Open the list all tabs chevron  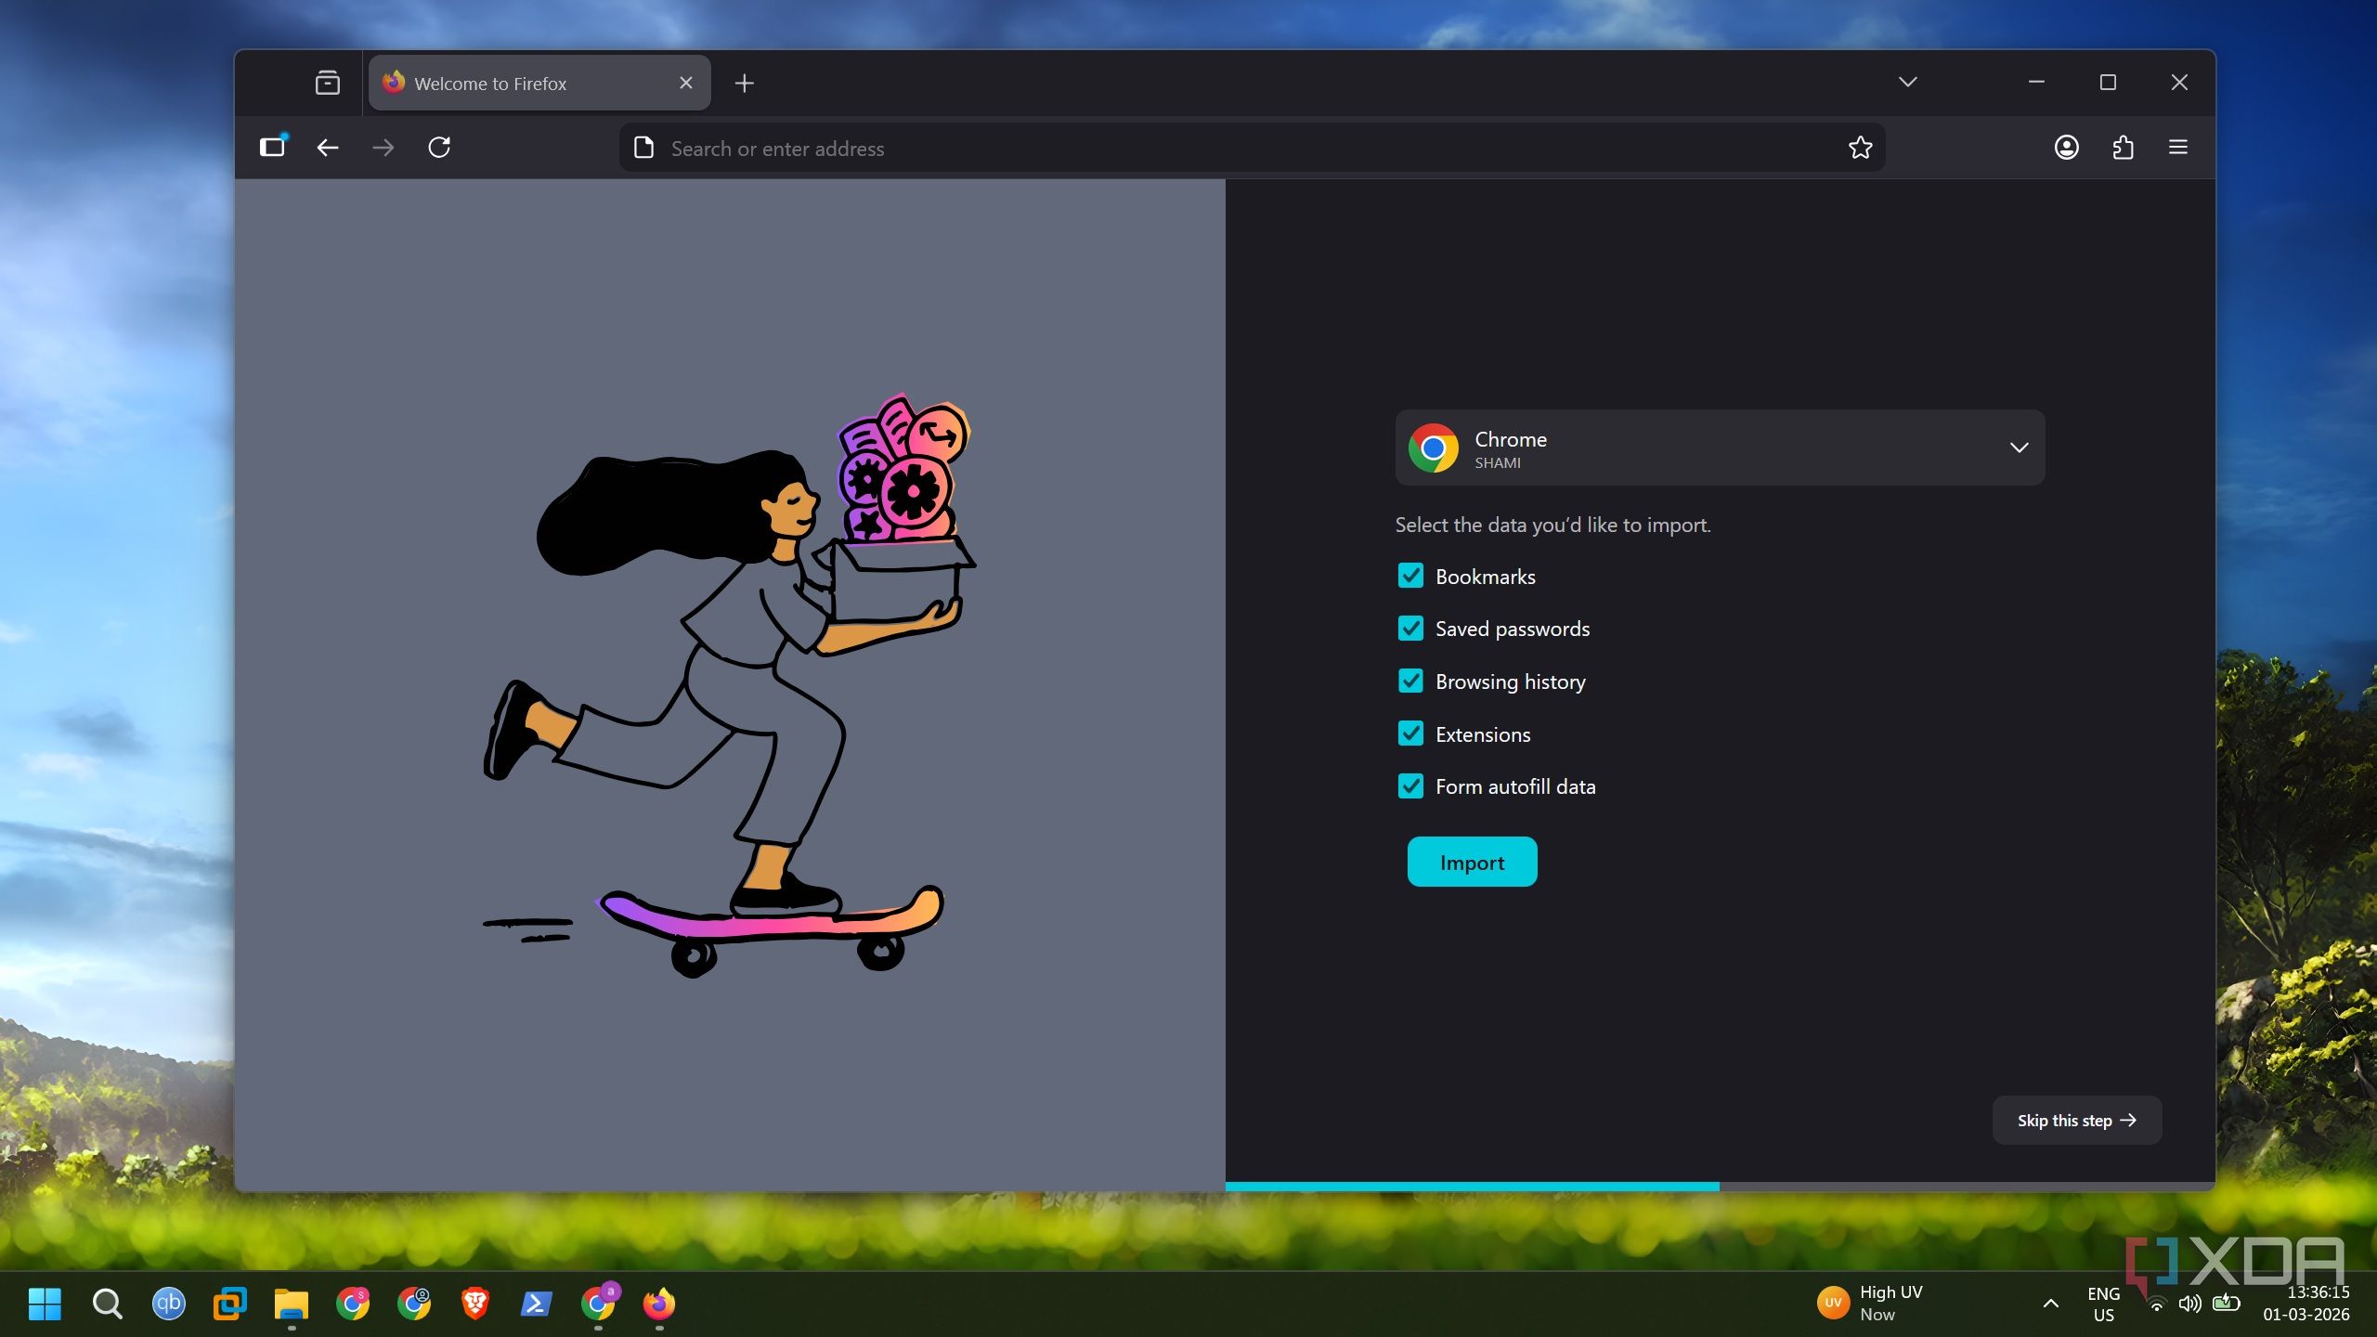(x=1907, y=82)
